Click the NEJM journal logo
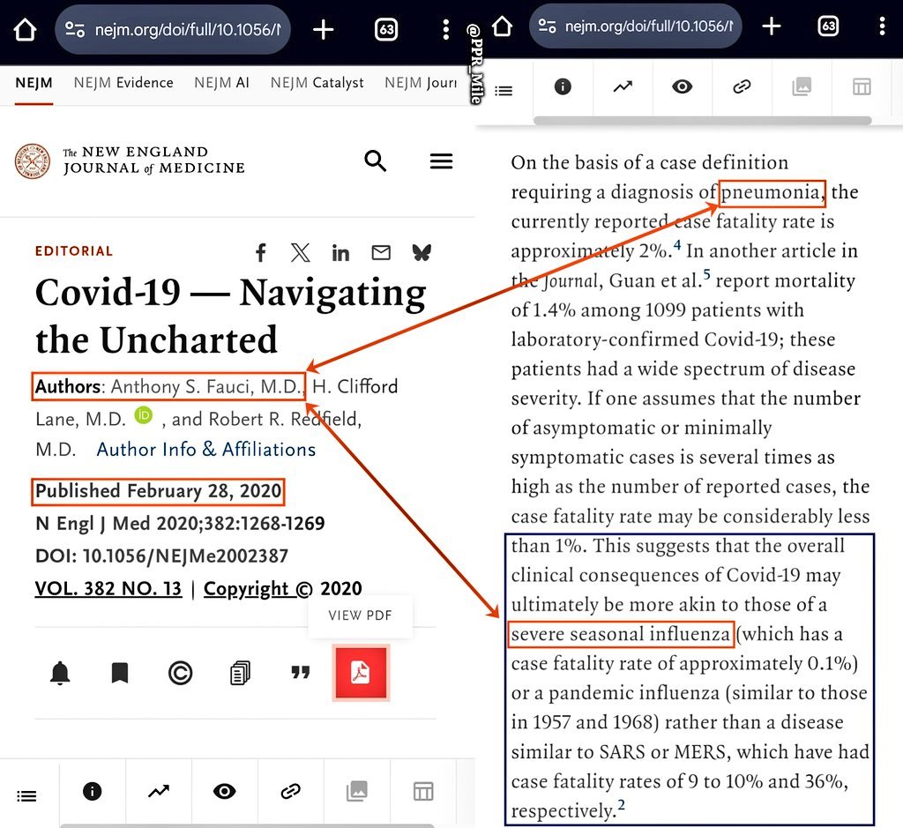903x828 pixels. point(130,160)
